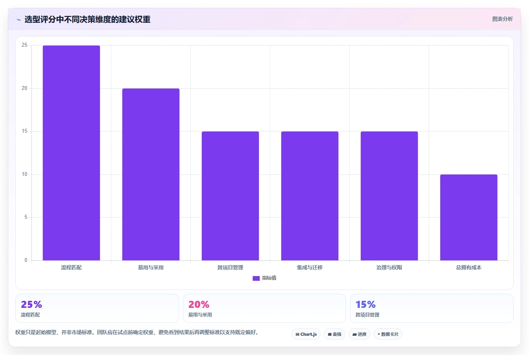Toggle the 指标值 legend color box
The width and height of the screenshot is (529, 355).
pyautogui.click(x=256, y=278)
